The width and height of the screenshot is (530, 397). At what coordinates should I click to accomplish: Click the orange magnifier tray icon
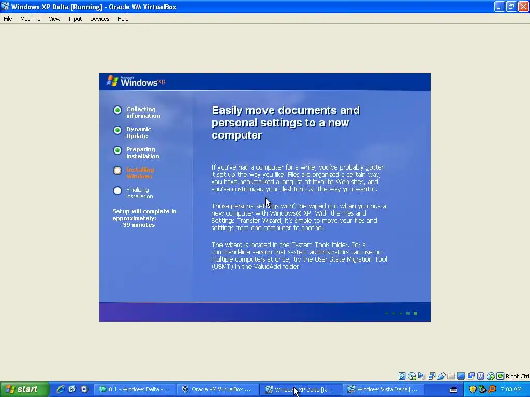point(492,389)
